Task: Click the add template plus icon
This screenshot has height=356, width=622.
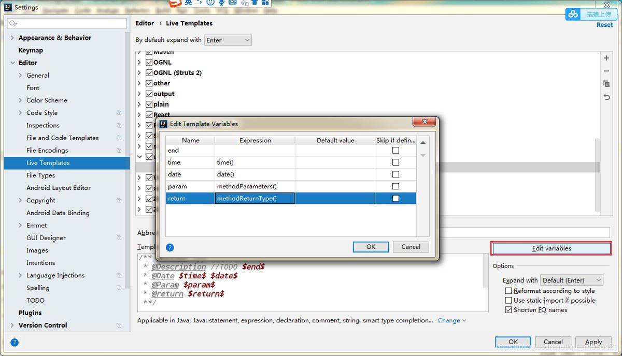Action: 606,58
